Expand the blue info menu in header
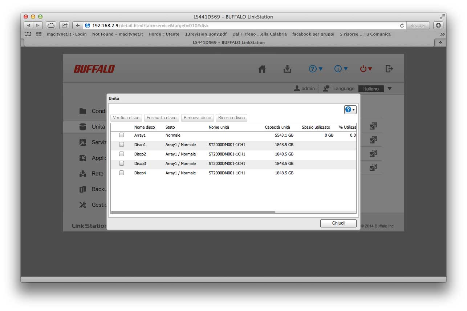 (x=341, y=69)
